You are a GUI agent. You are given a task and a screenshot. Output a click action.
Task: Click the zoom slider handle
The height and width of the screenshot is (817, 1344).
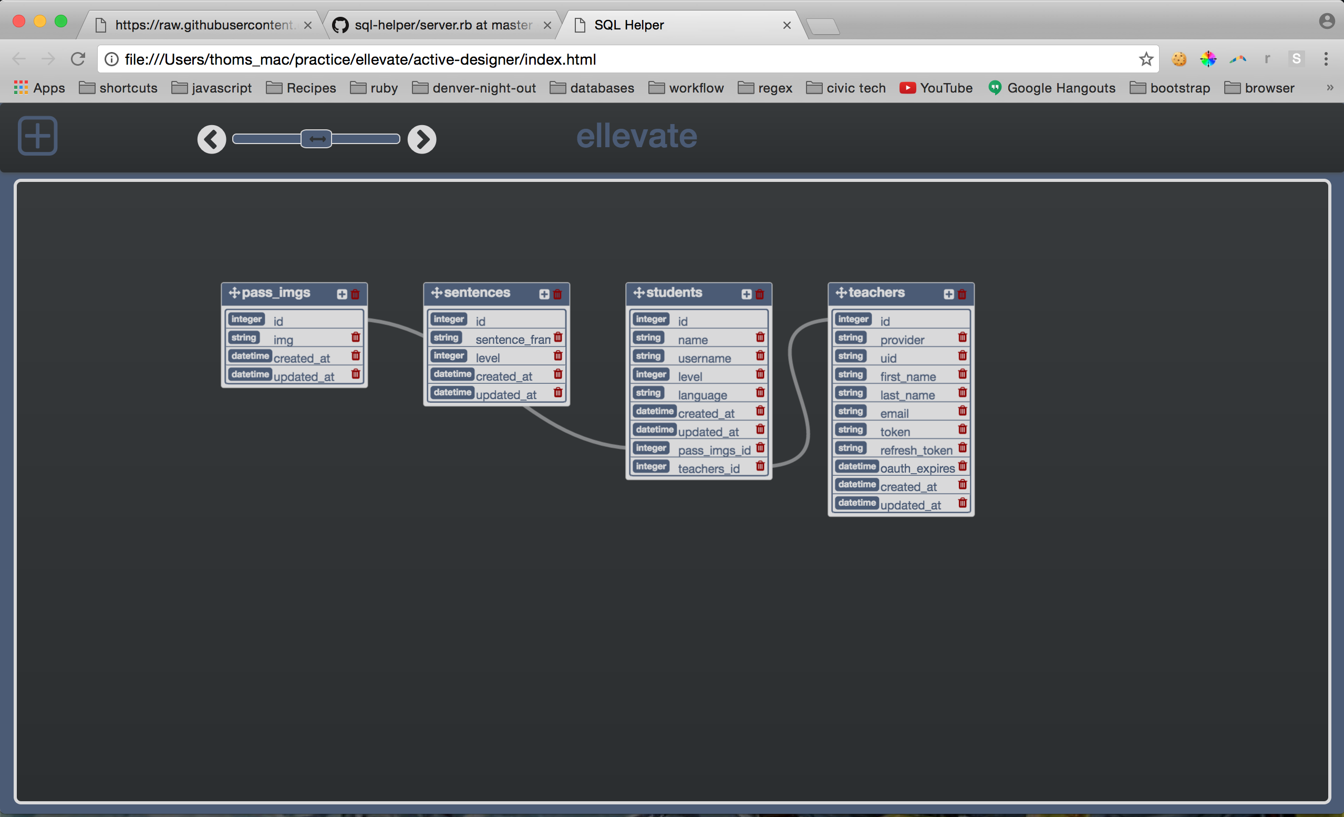[316, 139]
